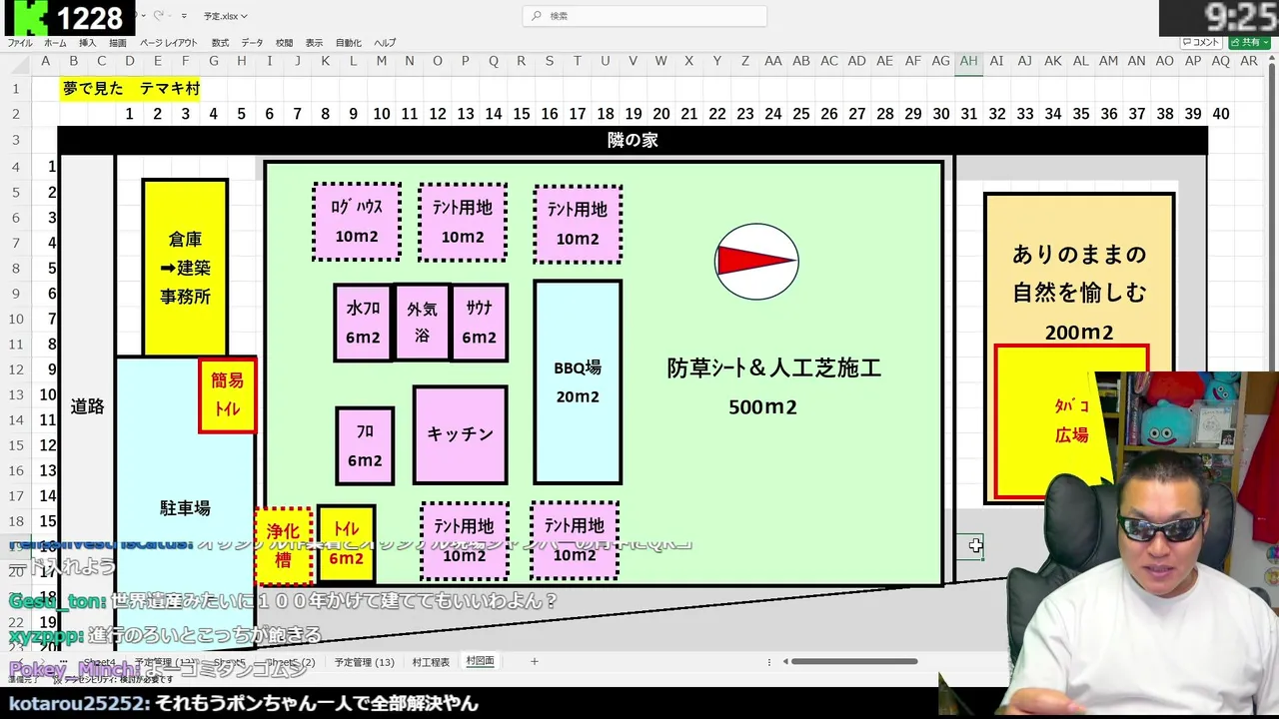
Task: Open the 数式 ribbon tab
Action: (x=220, y=43)
